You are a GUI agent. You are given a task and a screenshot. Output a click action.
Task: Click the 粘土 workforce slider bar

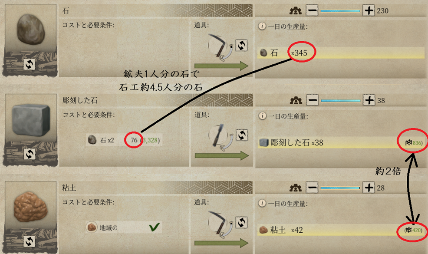click(x=340, y=188)
